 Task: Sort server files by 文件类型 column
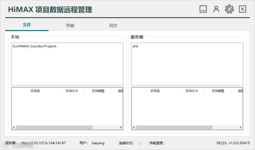[218, 91]
